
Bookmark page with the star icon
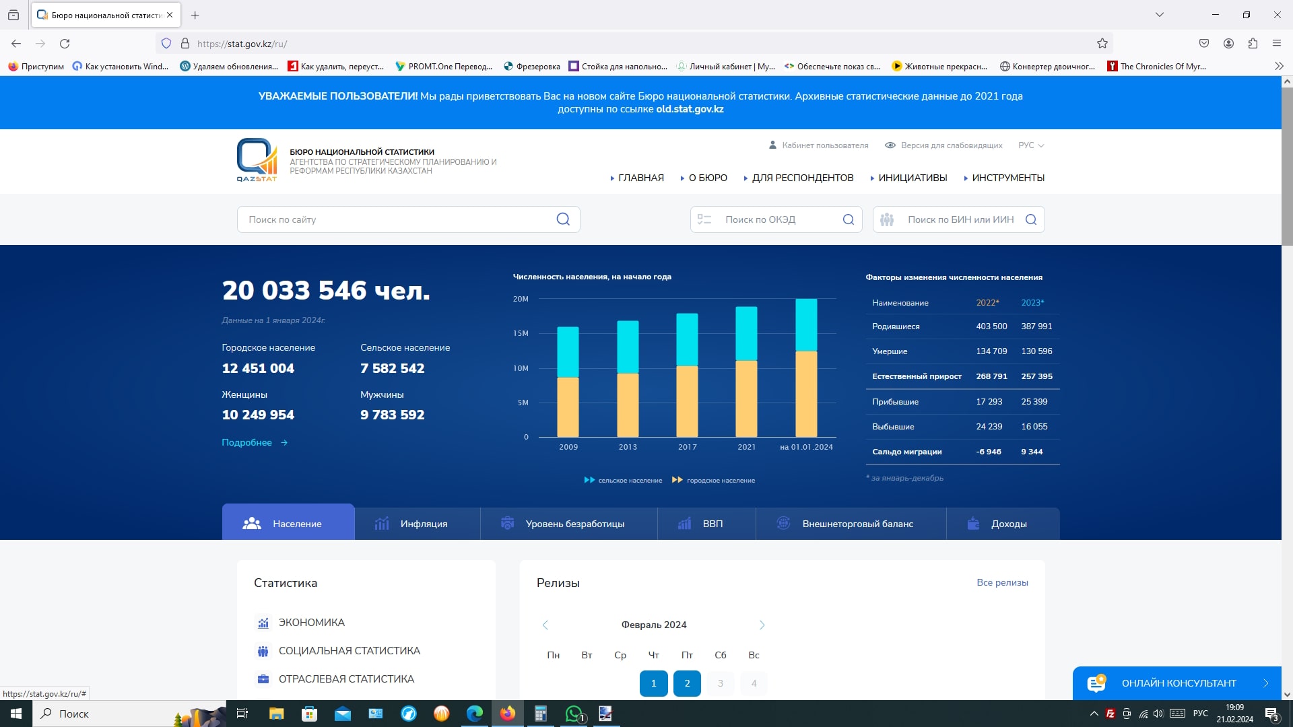click(x=1102, y=44)
